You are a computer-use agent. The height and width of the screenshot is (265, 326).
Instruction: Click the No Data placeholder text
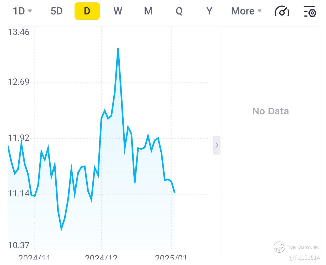point(271,111)
